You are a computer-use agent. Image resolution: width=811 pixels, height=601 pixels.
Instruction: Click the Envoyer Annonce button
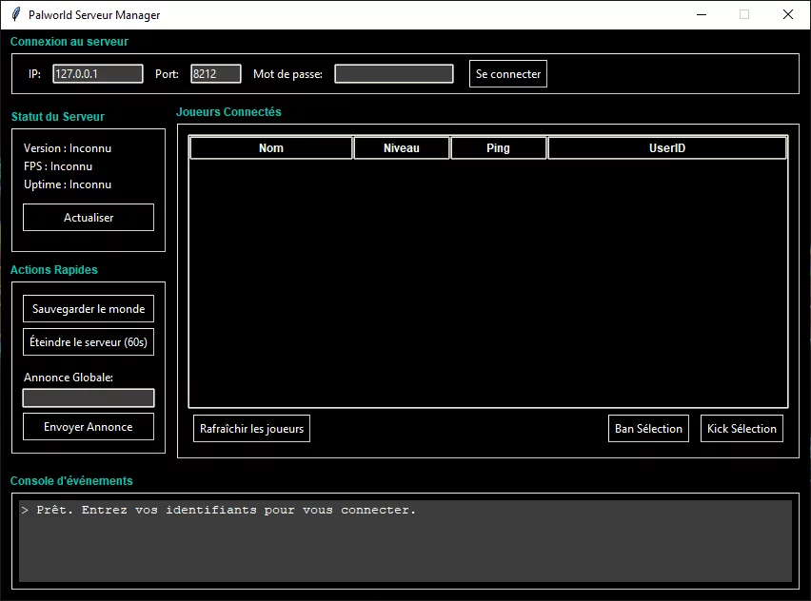pos(89,426)
